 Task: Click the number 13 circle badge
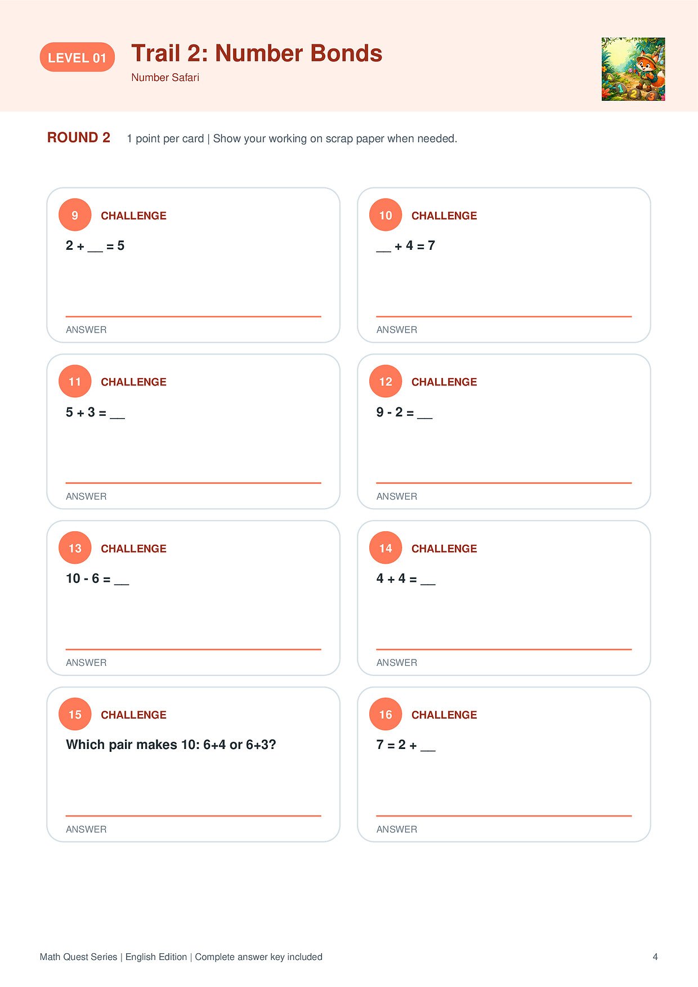point(75,548)
